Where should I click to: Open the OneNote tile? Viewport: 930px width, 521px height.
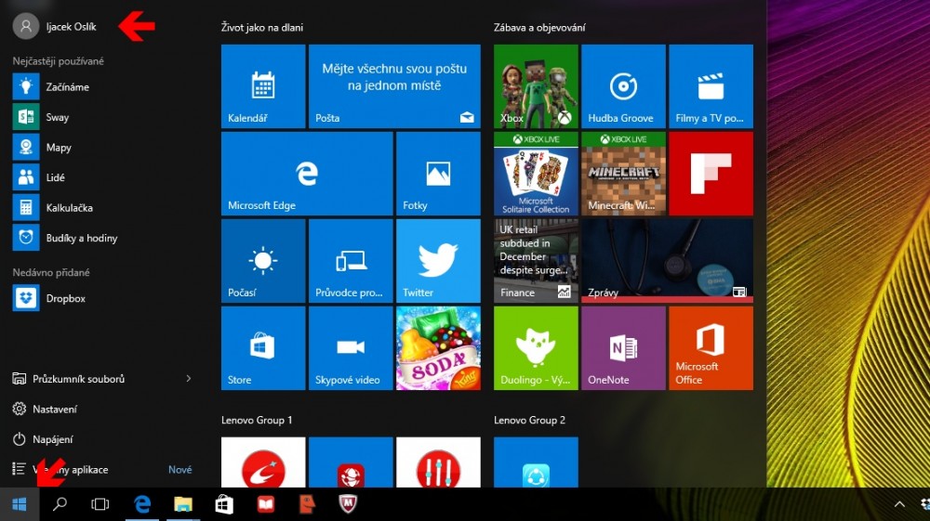[622, 348]
